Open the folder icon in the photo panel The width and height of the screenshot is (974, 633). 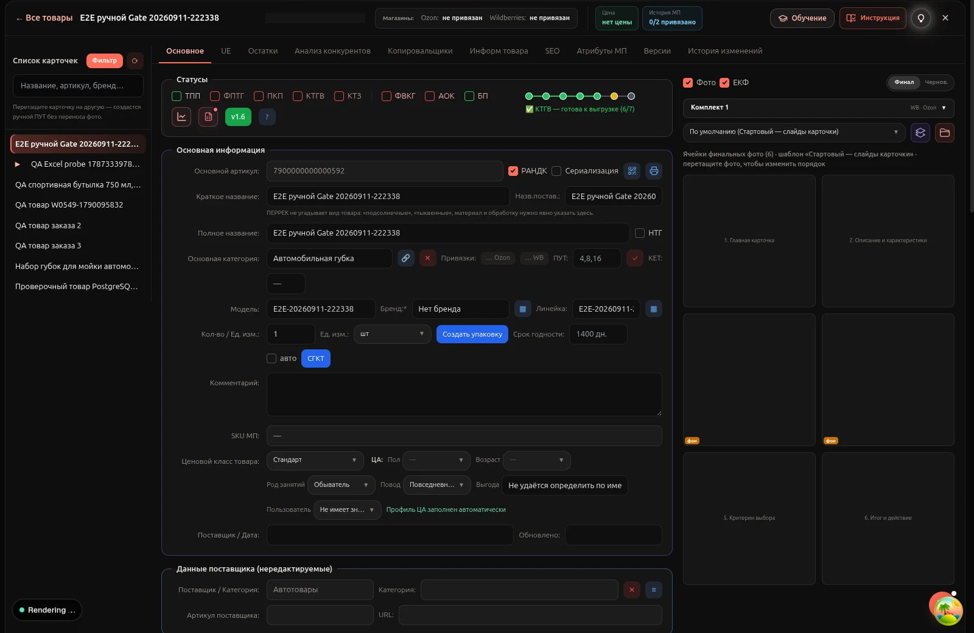pos(945,133)
